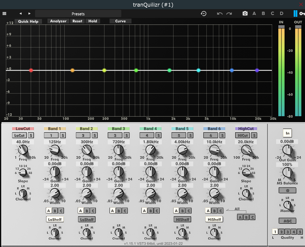305x247 pixels.
Task: Redo the last change
Action: (229, 14)
